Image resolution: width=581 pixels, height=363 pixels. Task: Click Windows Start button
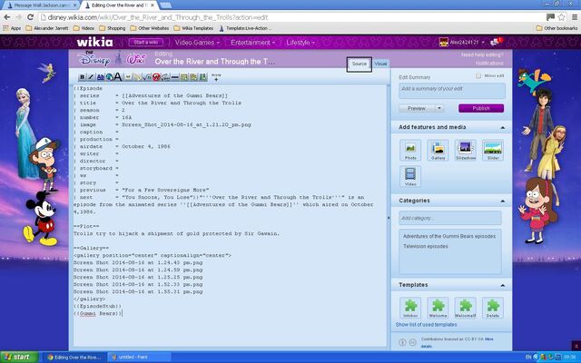coord(19,357)
